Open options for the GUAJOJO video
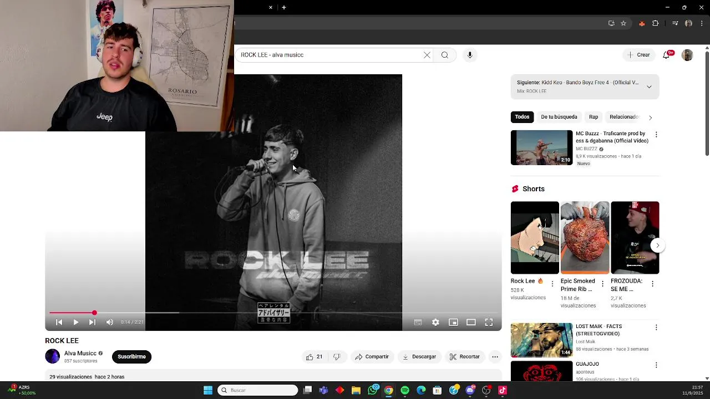Image resolution: width=710 pixels, height=399 pixels. 656,365
